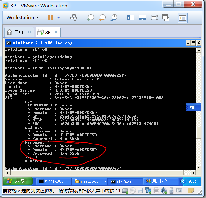Toggle the console view button
This screenshot has height=198, width=206.
tap(182, 18)
